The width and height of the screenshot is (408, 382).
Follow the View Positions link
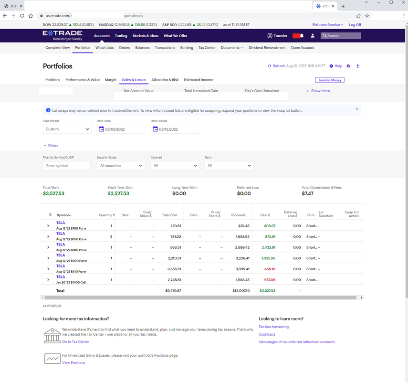73,363
